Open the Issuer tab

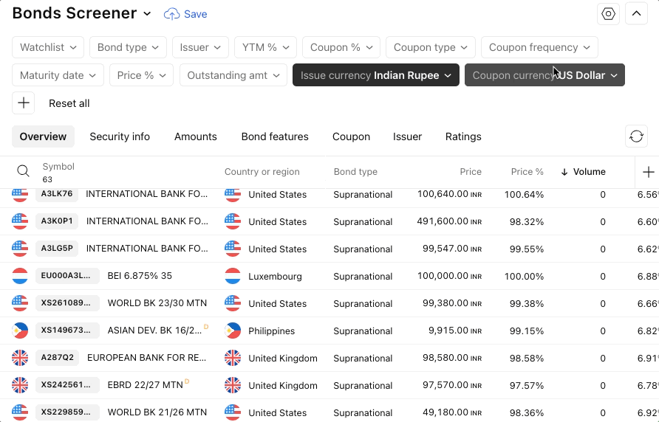pyautogui.click(x=407, y=136)
